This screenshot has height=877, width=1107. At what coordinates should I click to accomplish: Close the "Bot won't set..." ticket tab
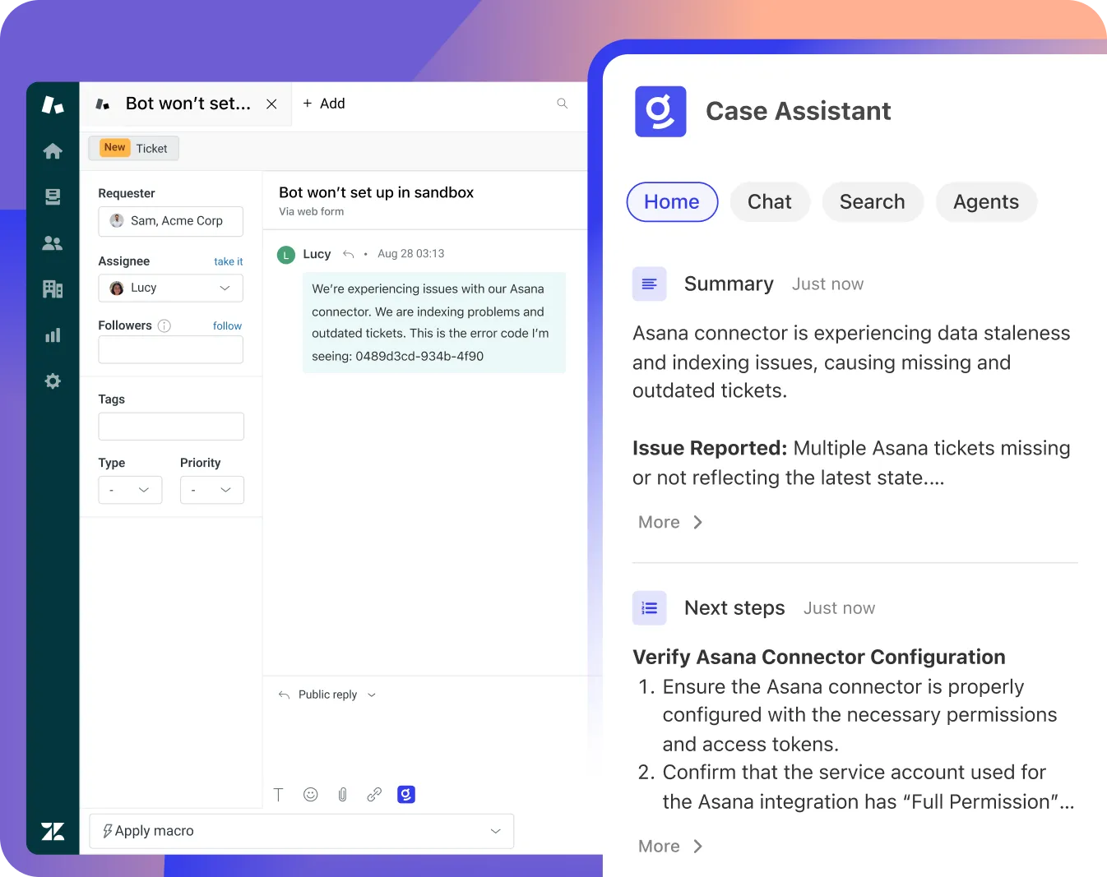(271, 104)
